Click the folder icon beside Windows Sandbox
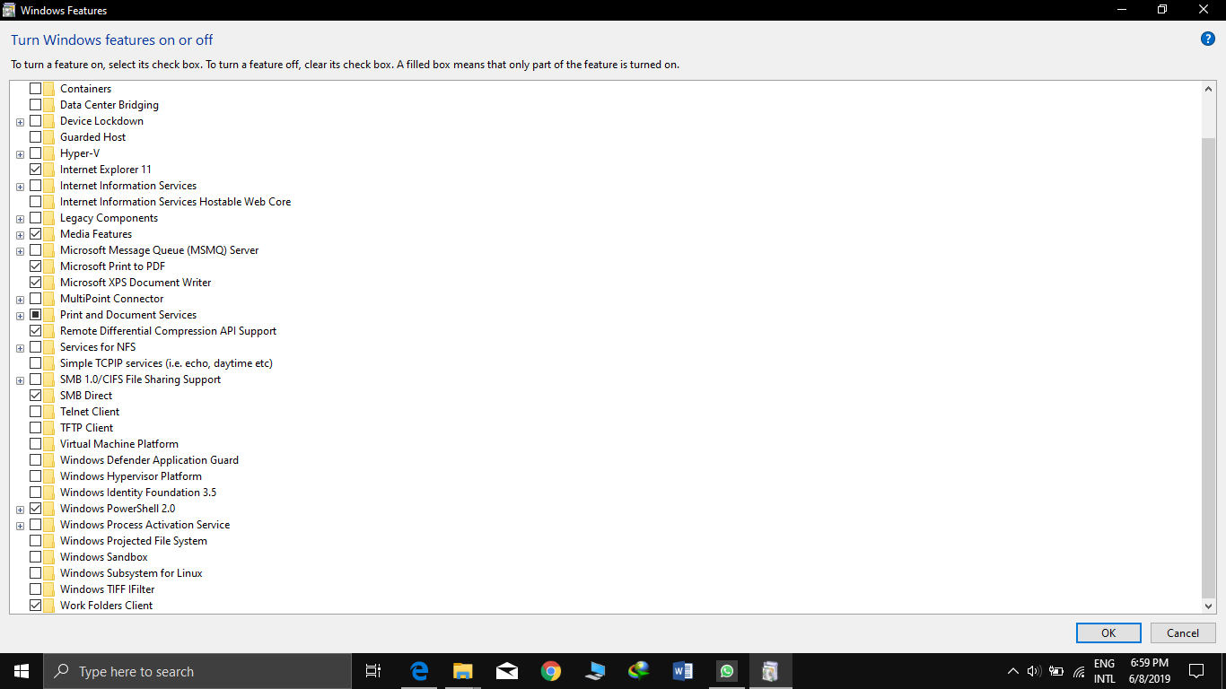 click(49, 557)
